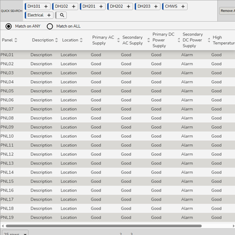The height and width of the screenshot is (235, 235).
Task: Select the Match on ALL option
Action: (50, 27)
